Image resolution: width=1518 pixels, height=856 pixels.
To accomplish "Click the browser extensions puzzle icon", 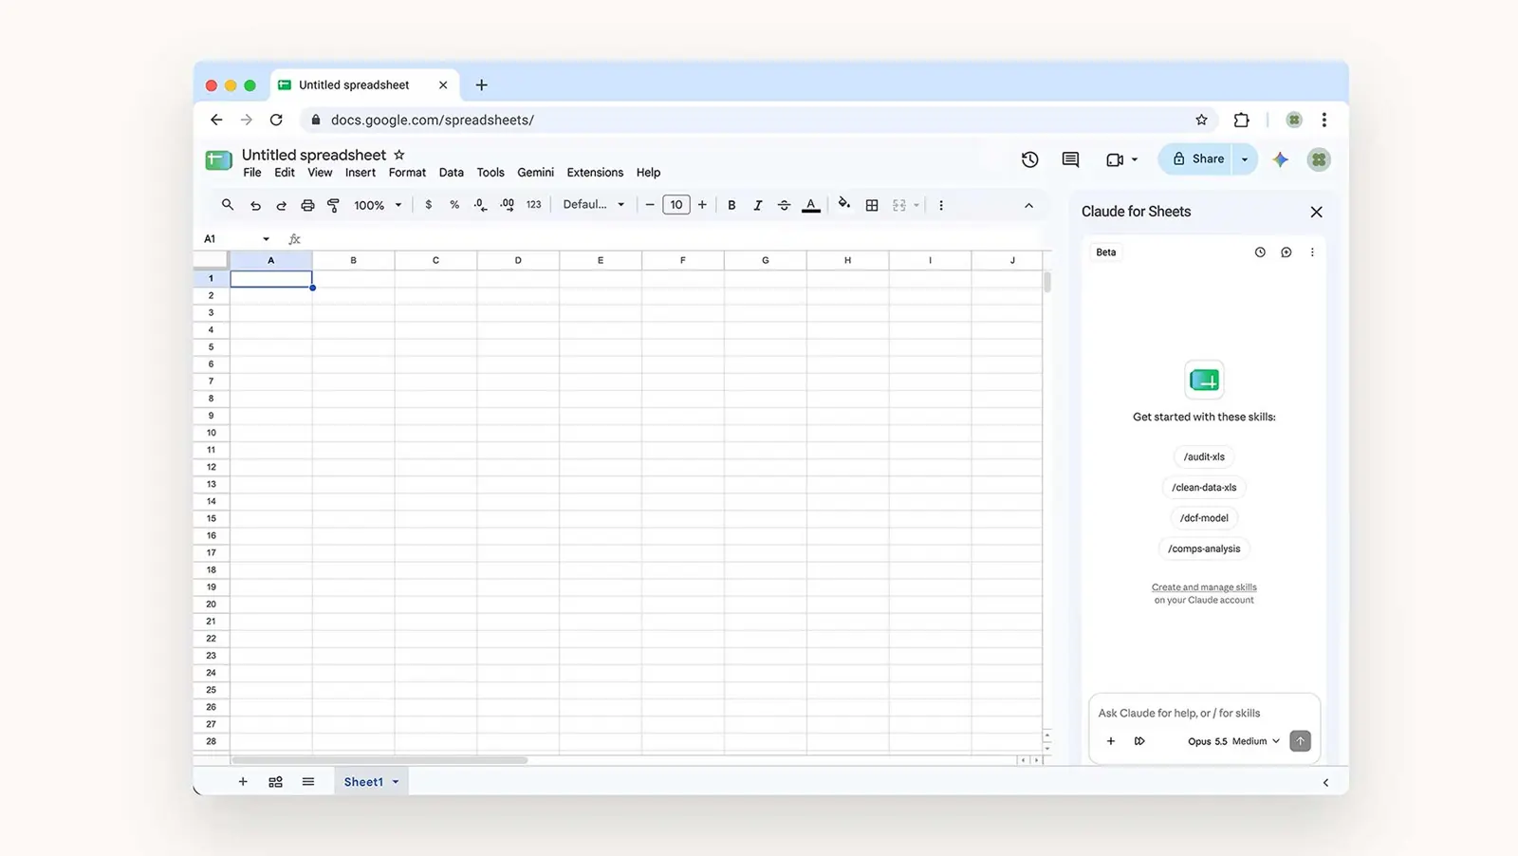I will [1241, 120].
